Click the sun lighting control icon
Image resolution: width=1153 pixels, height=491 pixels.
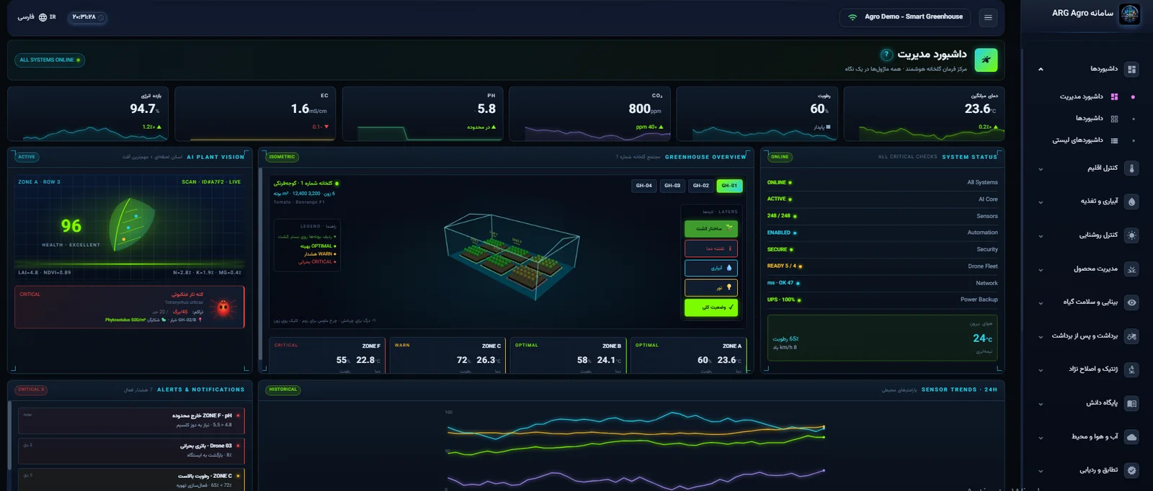click(x=1131, y=235)
